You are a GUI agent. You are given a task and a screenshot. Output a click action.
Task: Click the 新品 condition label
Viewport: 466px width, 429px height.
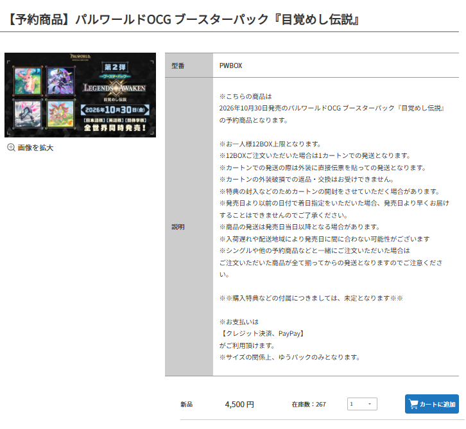point(186,405)
